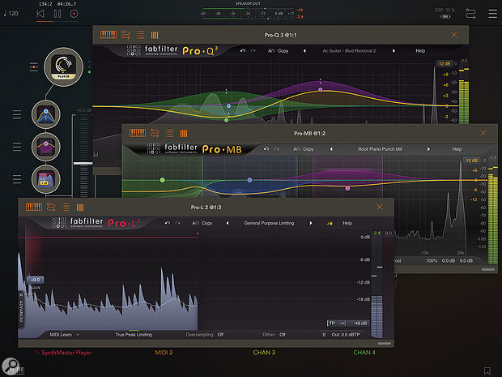Open the routing icon in top bar

pyautogui.click(x=470, y=14)
